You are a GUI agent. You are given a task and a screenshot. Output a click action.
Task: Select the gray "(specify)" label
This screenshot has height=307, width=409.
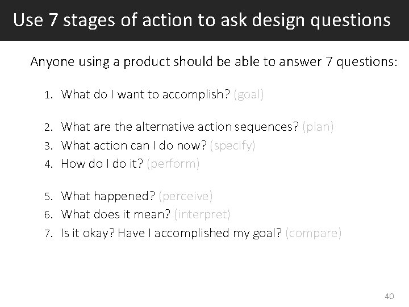[x=232, y=146]
